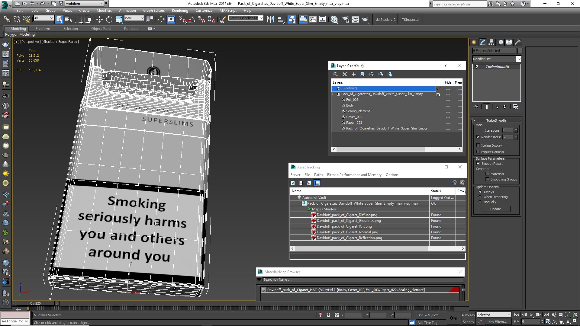
Task: Enable Isoline Display
Action: pyautogui.click(x=478, y=145)
